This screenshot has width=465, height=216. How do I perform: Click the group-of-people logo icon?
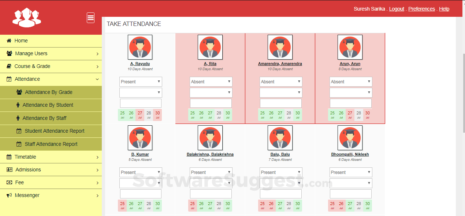[26, 17]
